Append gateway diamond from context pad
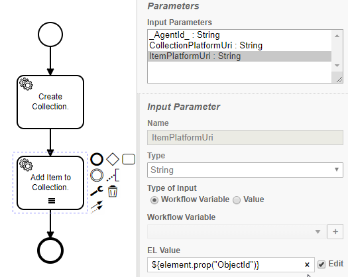The width and height of the screenshot is (348, 277). [113, 159]
